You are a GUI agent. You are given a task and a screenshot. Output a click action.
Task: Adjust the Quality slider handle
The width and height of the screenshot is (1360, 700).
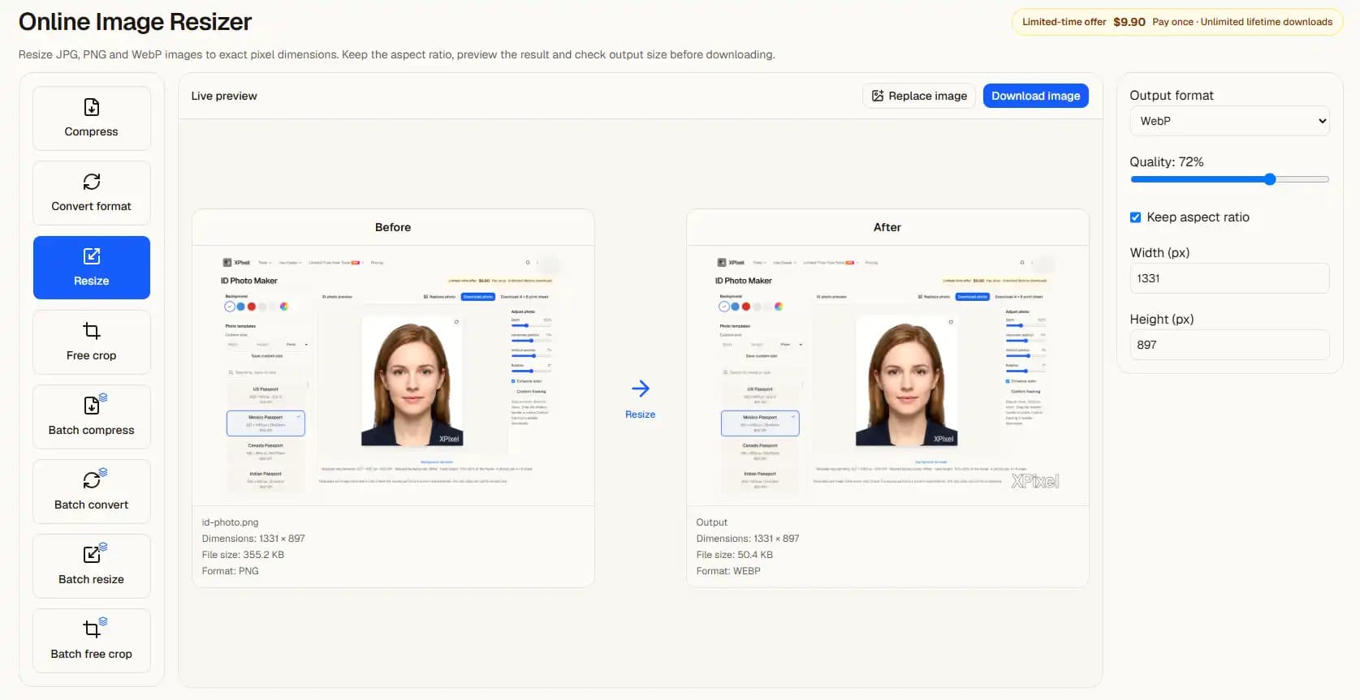1270,179
